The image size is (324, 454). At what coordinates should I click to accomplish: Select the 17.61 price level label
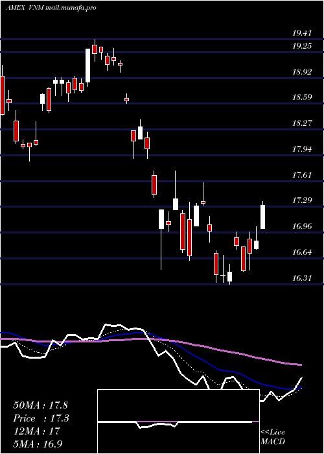[x=302, y=175]
